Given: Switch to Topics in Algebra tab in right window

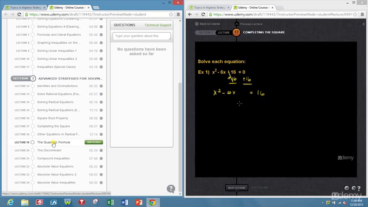Looking at the screenshot, I should pos(209,7).
